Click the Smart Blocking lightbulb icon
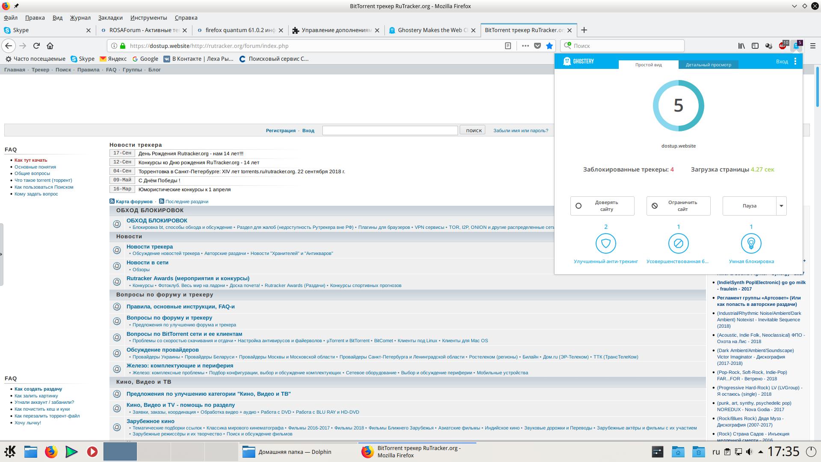Viewport: 821px width, 462px height. point(751,243)
